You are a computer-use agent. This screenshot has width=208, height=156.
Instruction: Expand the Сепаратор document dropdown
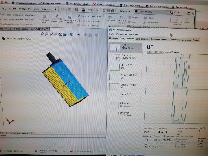pos(131,11)
